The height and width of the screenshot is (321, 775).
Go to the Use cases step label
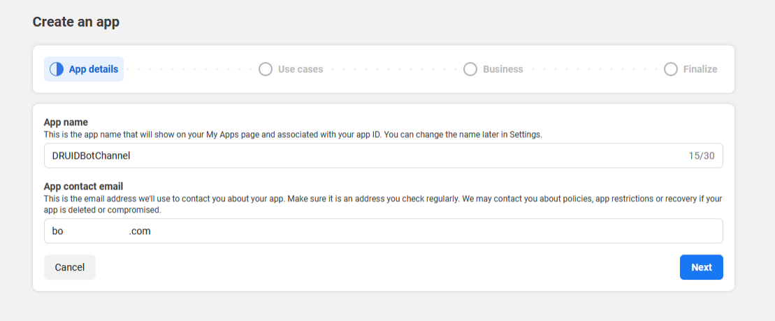click(x=300, y=69)
